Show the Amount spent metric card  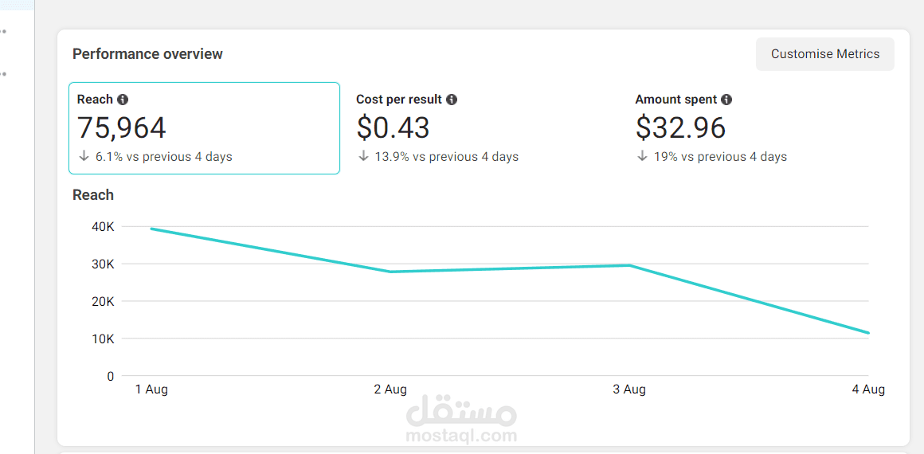click(762, 127)
